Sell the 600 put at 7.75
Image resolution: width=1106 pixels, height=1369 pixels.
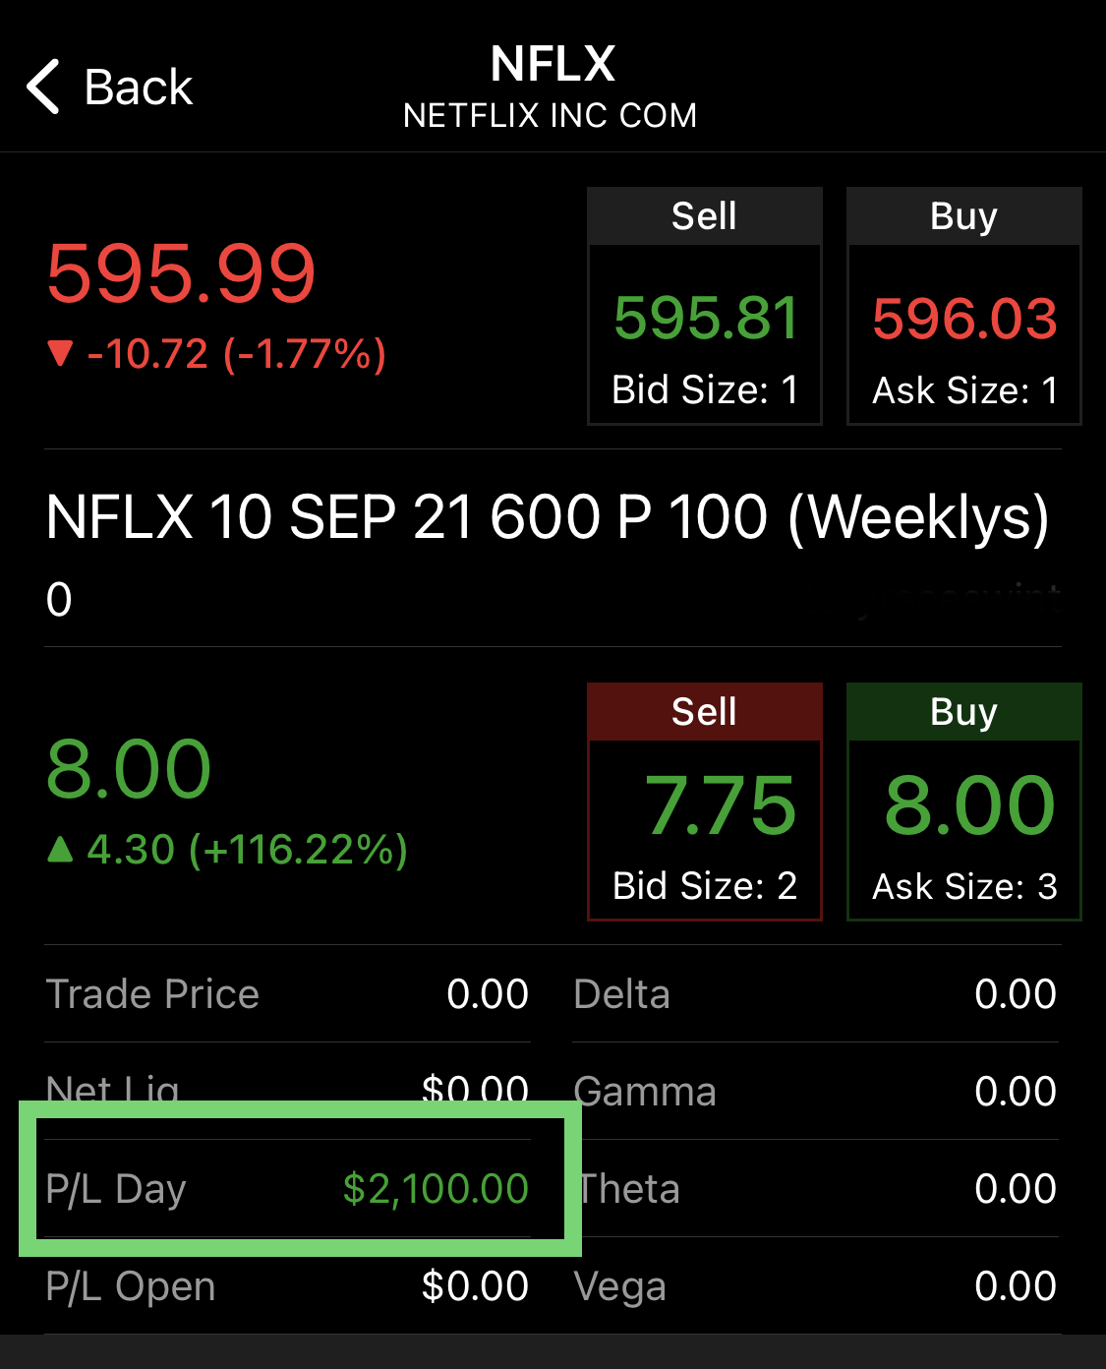pos(705,802)
